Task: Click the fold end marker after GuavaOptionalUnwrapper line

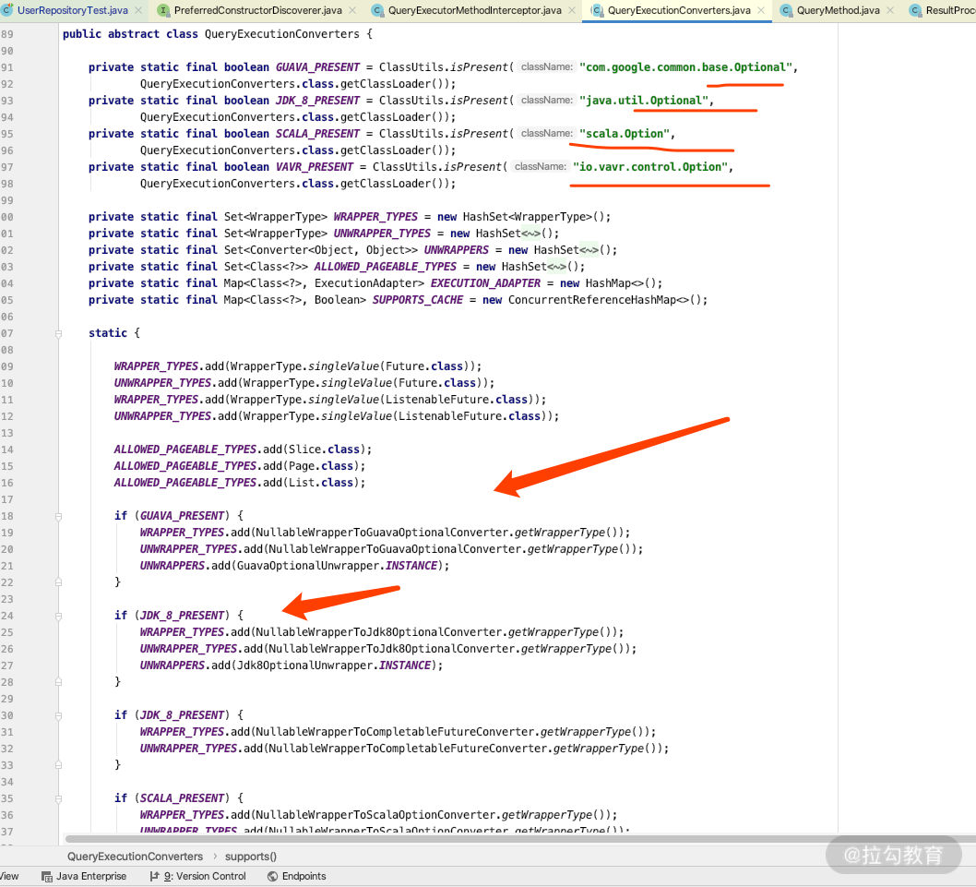Action: (58, 582)
